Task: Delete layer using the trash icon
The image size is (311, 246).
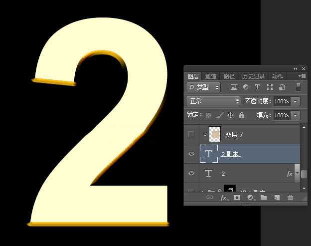Action: coord(290,198)
